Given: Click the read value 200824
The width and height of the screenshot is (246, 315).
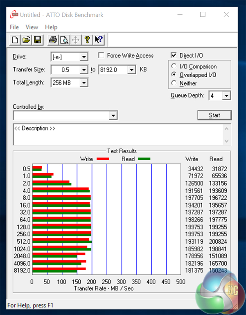Looking at the screenshot, I should pyautogui.click(x=218, y=242).
